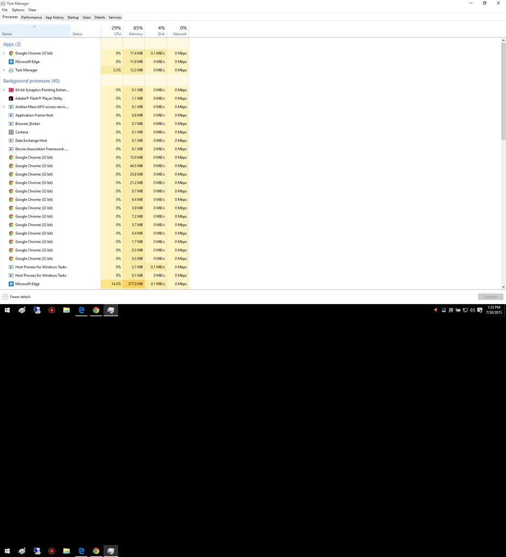This screenshot has width=506, height=557.
Task: Click the "3.3%" CPU value for Task Manager
Action: (117, 70)
